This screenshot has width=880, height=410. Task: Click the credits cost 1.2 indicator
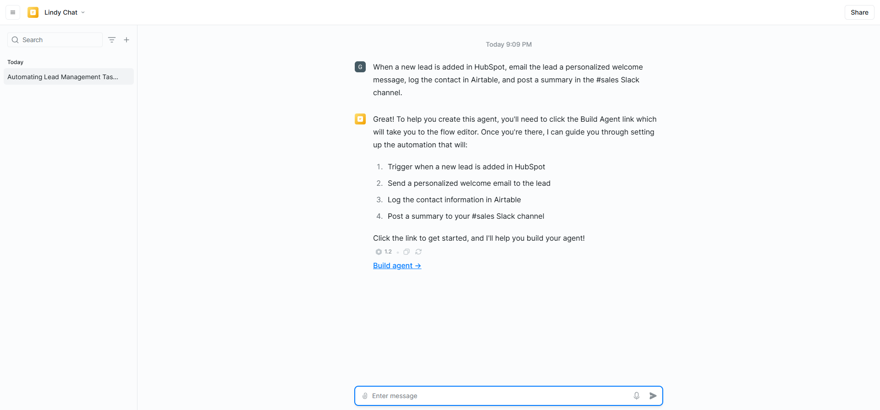(x=384, y=252)
